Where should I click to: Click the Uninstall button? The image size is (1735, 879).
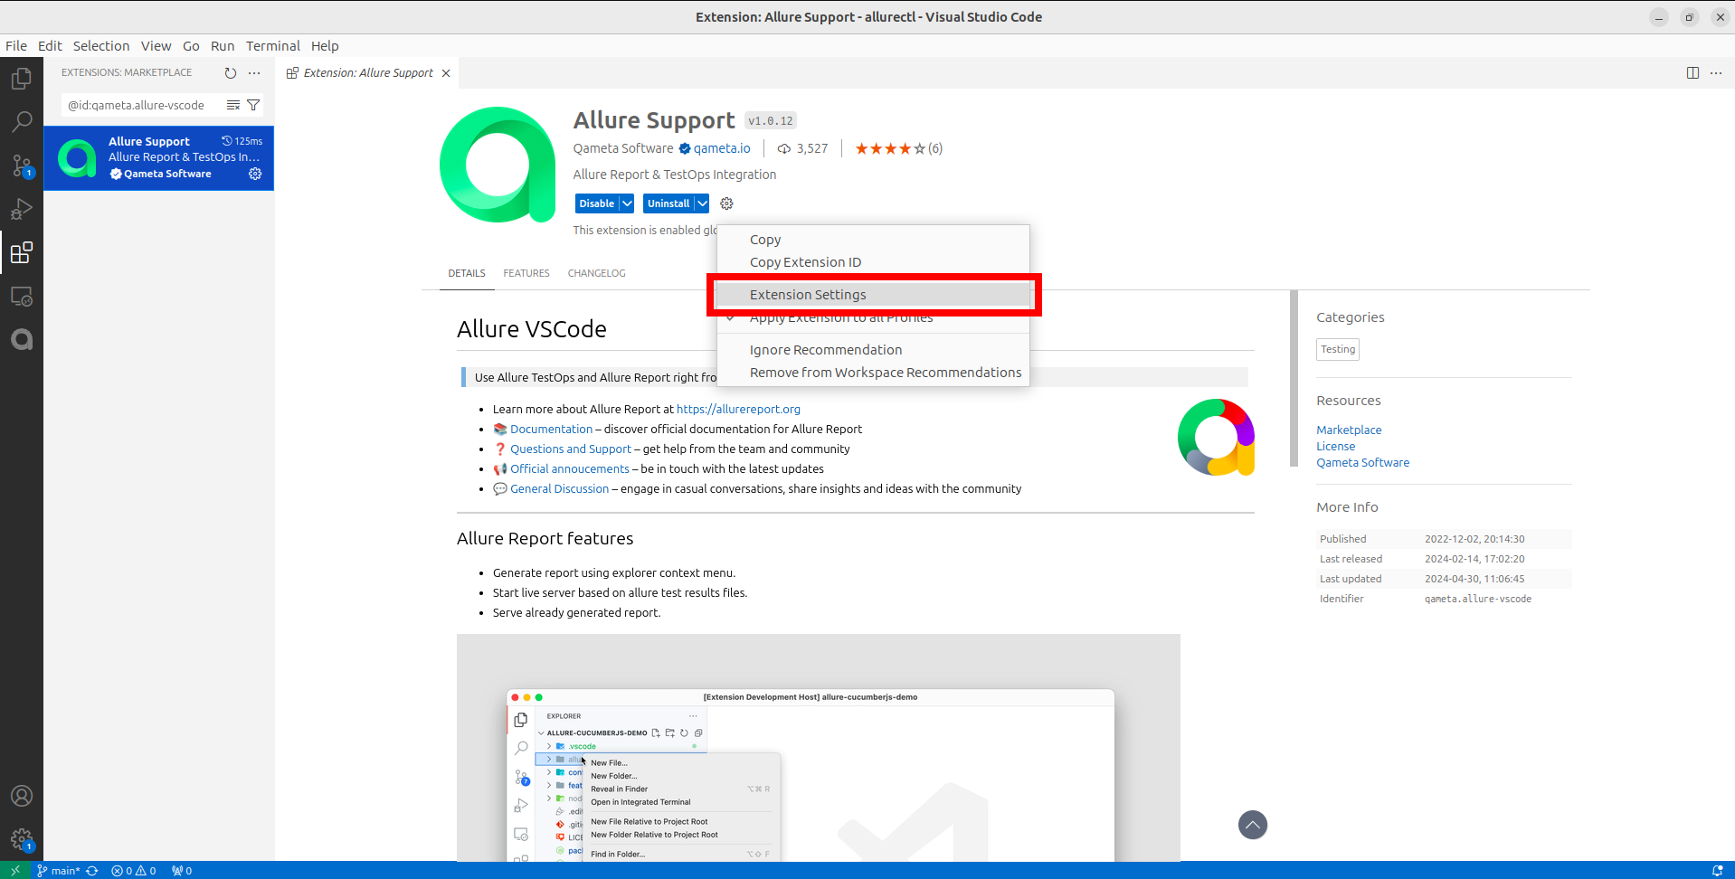(668, 203)
